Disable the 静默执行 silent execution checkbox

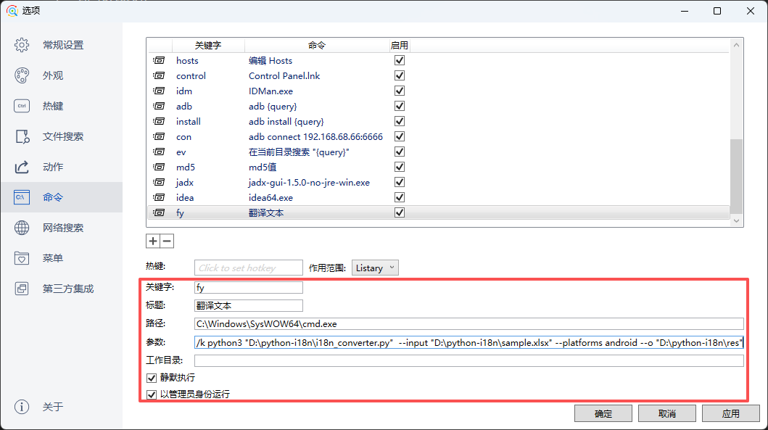[152, 378]
